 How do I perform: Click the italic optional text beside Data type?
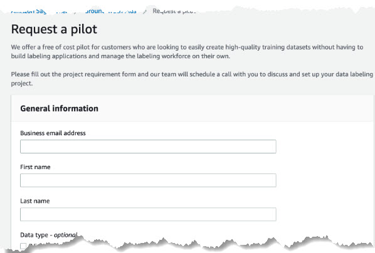tap(65, 235)
